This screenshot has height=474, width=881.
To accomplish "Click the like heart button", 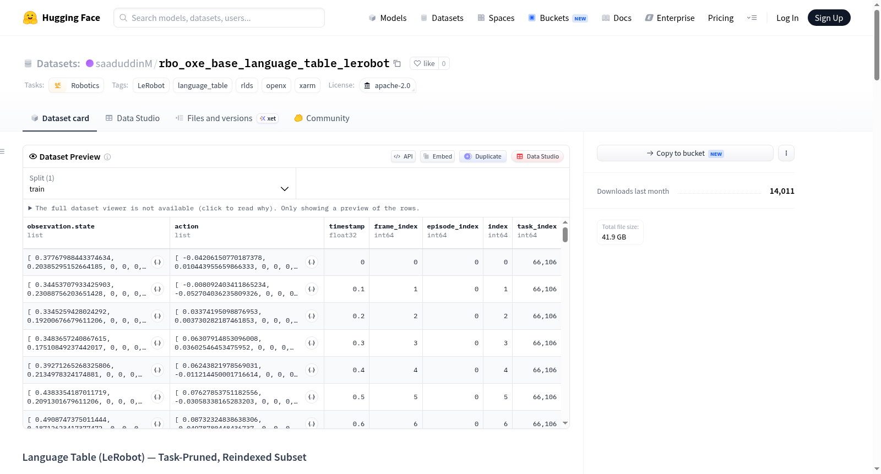I will tap(425, 63).
